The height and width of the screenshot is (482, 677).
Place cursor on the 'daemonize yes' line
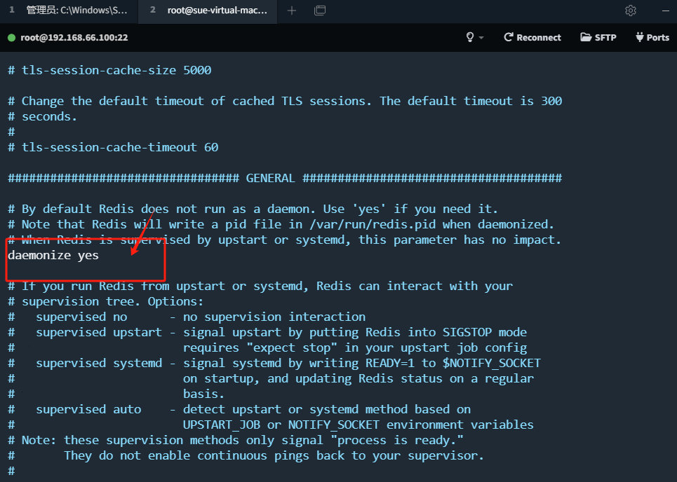click(53, 255)
